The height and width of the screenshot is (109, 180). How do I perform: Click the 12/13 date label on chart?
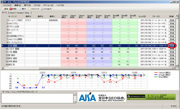(104, 73)
